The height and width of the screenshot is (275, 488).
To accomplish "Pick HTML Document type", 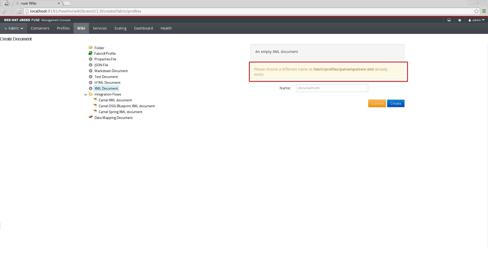I will pos(108,82).
